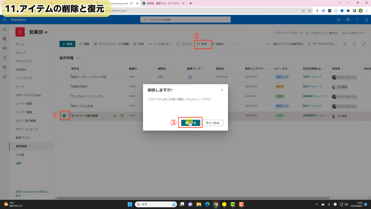Confirm deletion with the 削除する button
Screen dimensions: 371x209
point(191,123)
